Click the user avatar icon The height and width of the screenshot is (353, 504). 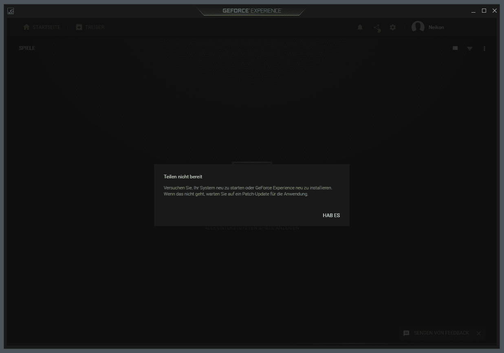pos(418,27)
